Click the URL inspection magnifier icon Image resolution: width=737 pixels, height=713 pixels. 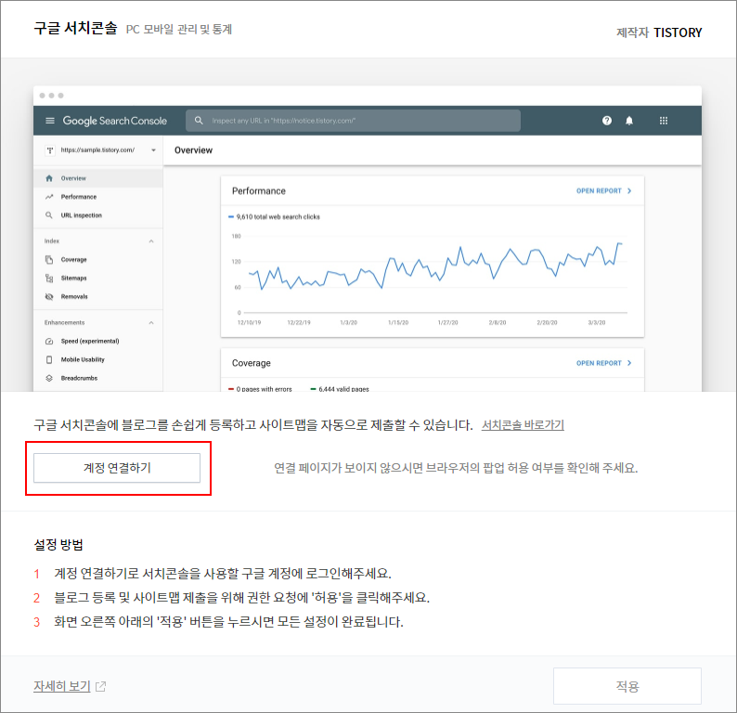pyautogui.click(x=49, y=215)
